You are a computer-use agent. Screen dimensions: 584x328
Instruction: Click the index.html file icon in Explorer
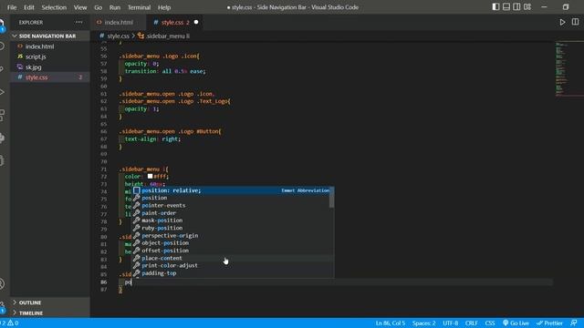click(x=20, y=46)
